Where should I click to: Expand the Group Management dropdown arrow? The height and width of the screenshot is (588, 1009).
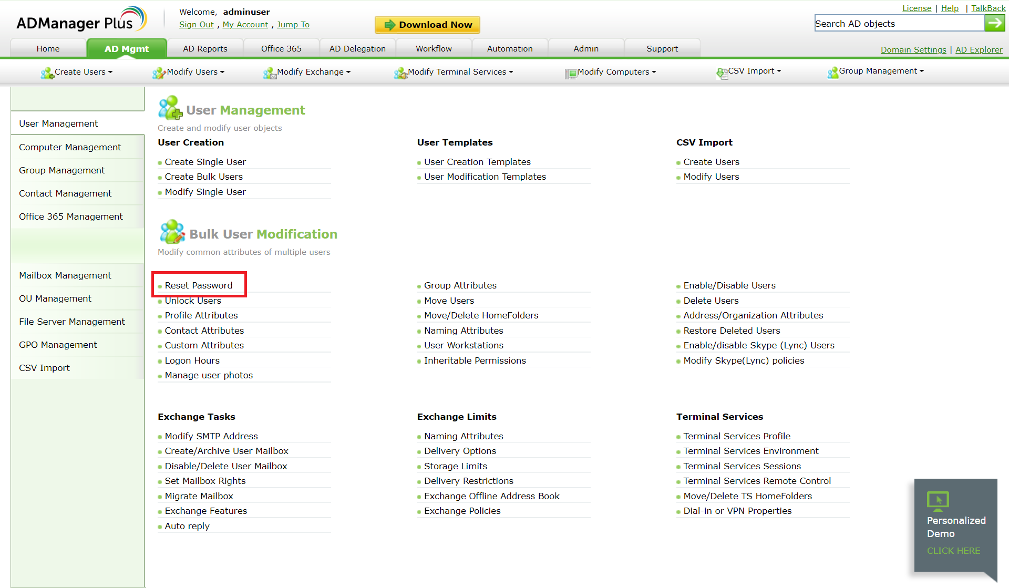922,71
